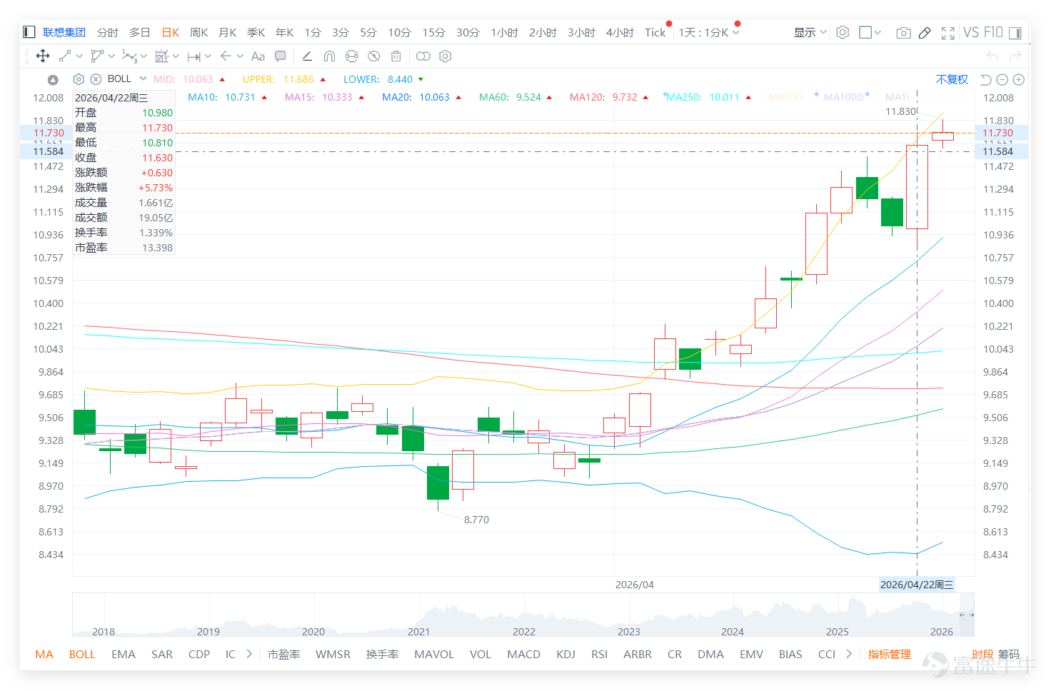This screenshot has height=691, width=1051.
Task: Switch to 周K weekly chart
Action: (x=199, y=32)
